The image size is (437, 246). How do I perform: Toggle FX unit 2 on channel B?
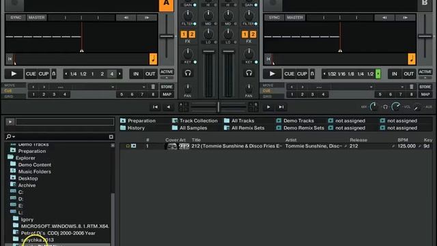[x=253, y=34]
